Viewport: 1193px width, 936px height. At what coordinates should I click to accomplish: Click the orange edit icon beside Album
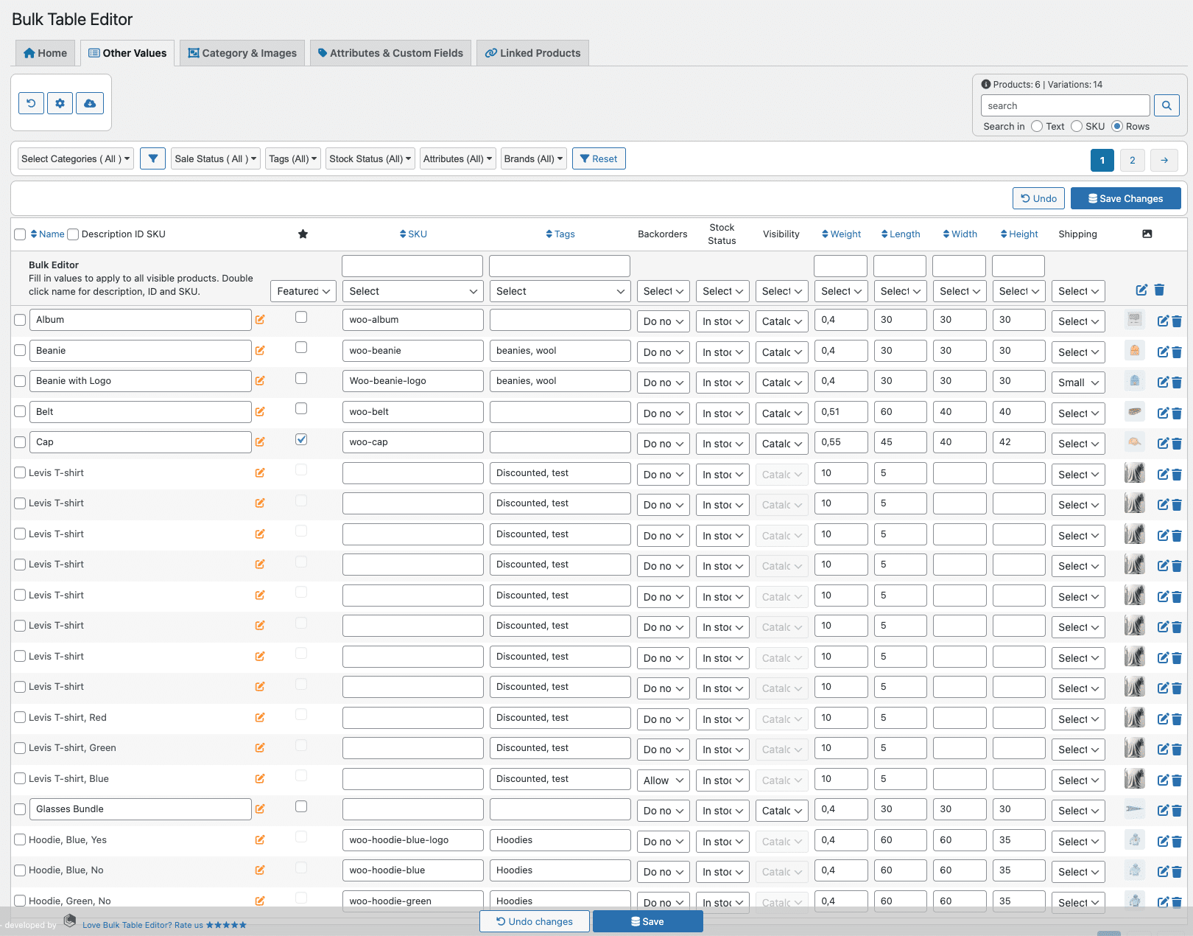click(x=260, y=320)
